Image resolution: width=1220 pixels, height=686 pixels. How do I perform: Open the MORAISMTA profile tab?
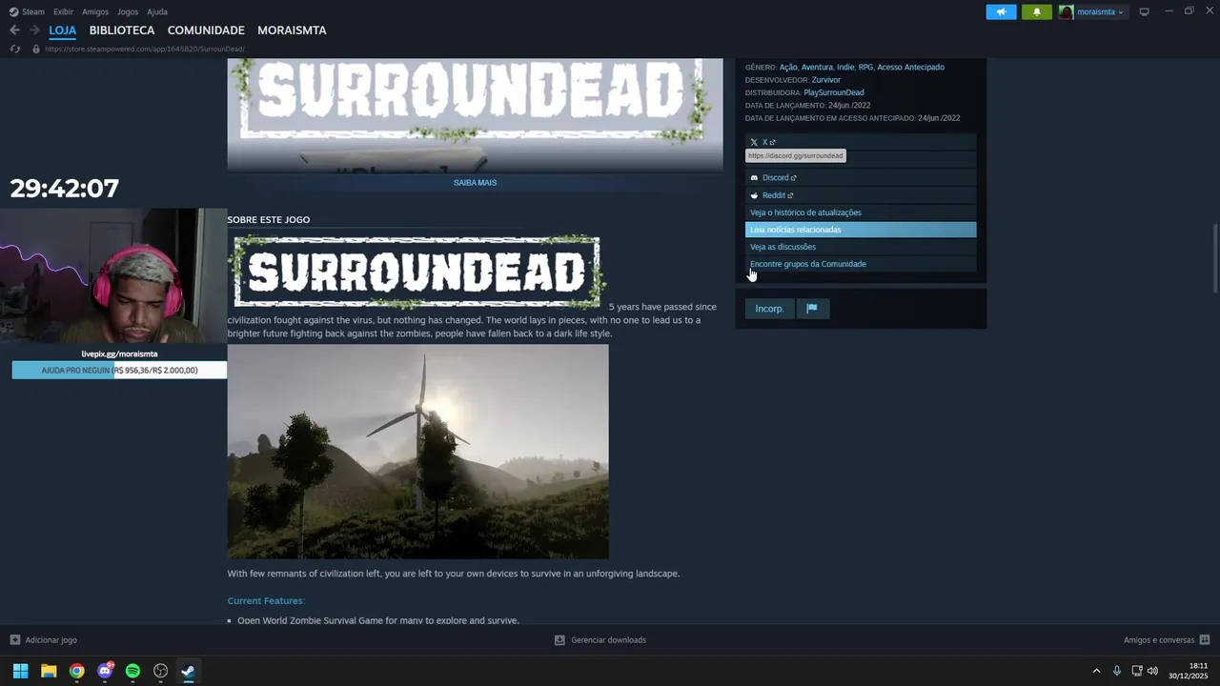(x=292, y=30)
